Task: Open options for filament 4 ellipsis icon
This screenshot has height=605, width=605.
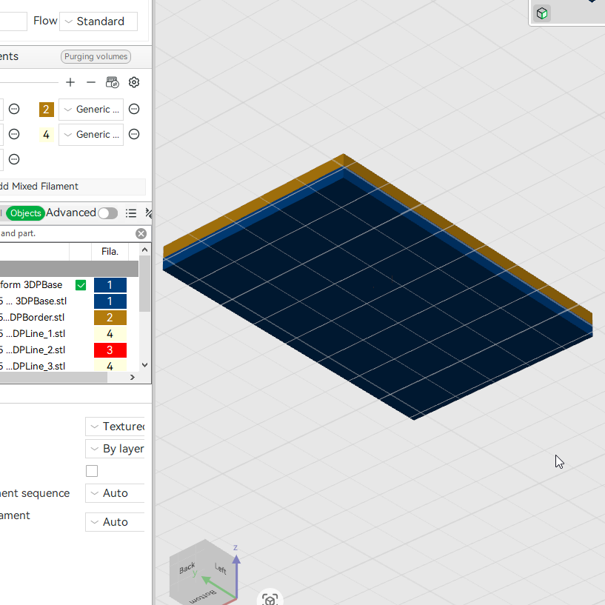Action: click(x=134, y=134)
